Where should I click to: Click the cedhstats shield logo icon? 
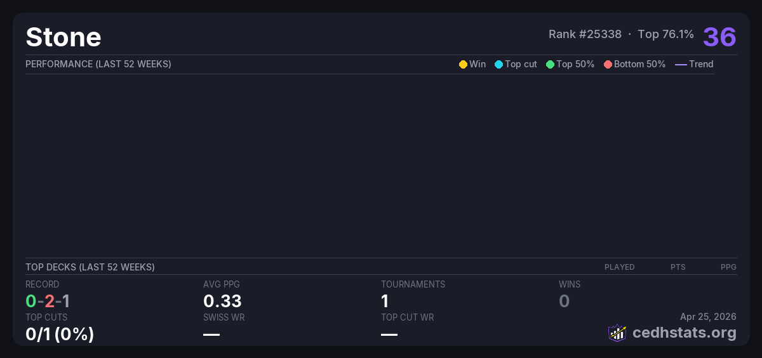[617, 333]
